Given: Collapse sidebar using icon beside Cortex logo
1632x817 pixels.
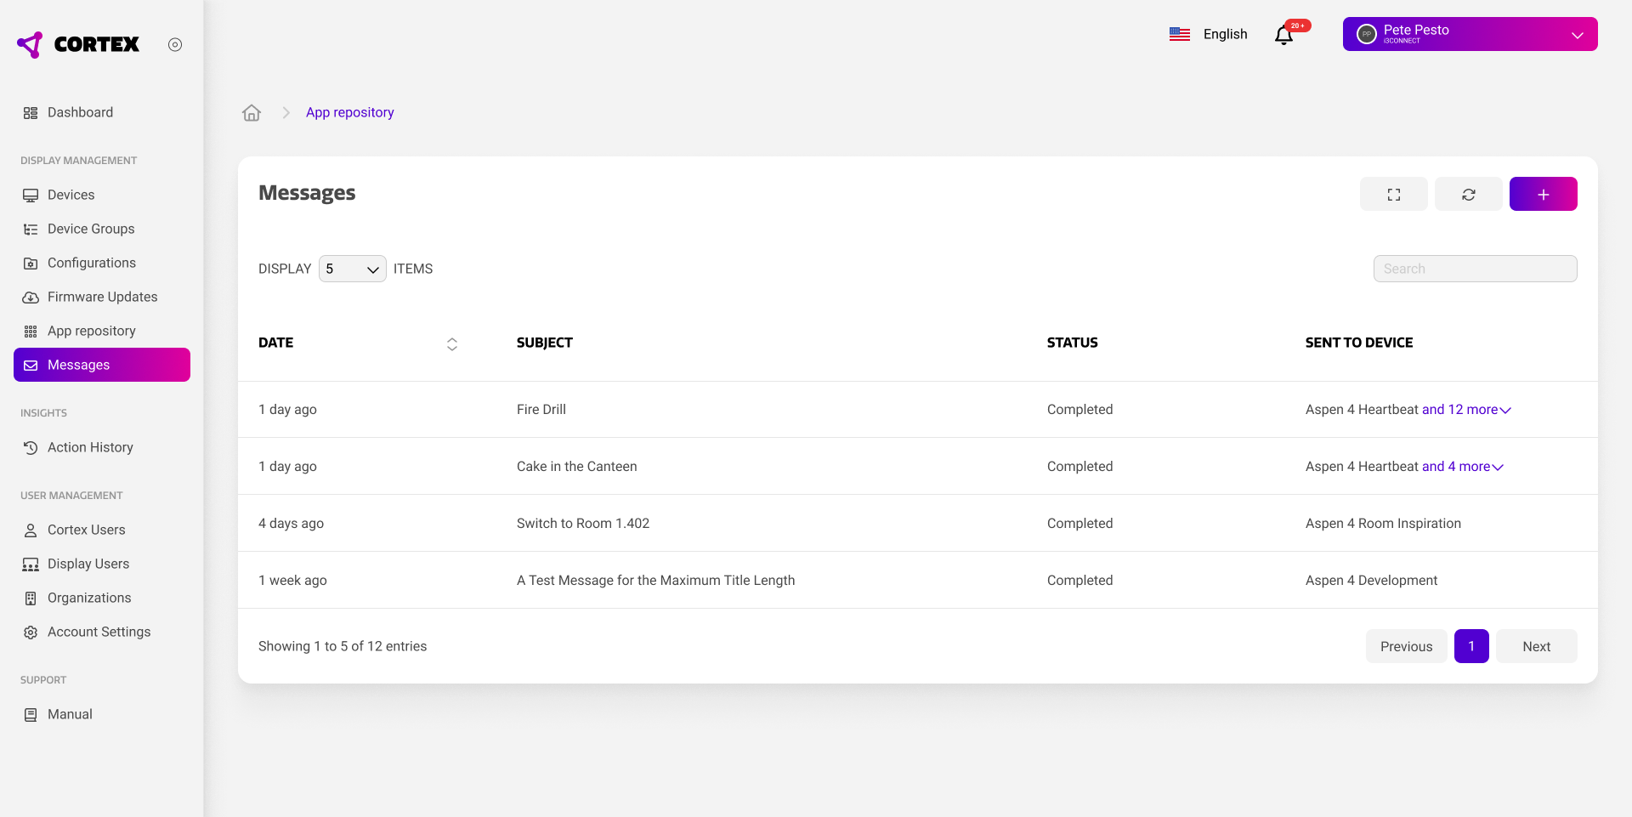Looking at the screenshot, I should click(x=175, y=44).
